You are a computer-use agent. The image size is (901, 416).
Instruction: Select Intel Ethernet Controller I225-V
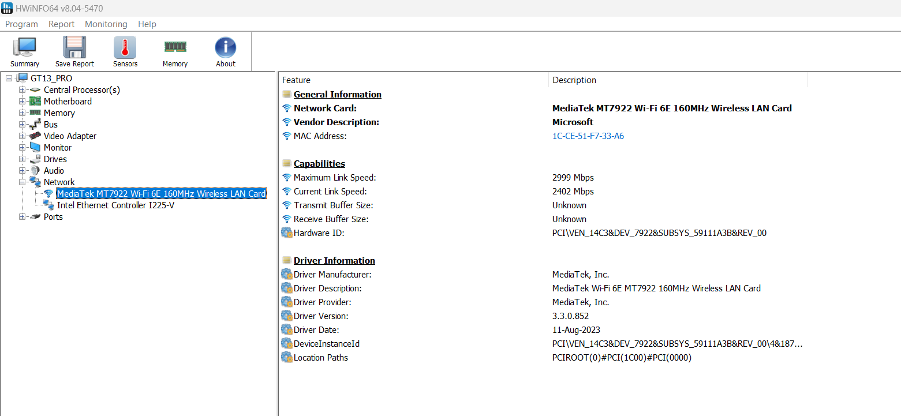pyautogui.click(x=115, y=205)
